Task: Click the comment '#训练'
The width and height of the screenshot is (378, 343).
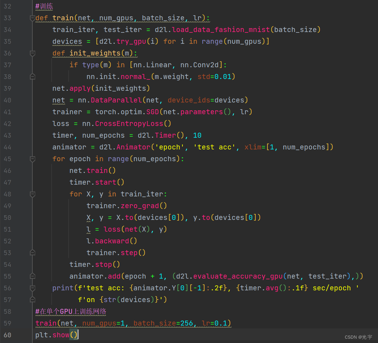Action: pos(44,6)
